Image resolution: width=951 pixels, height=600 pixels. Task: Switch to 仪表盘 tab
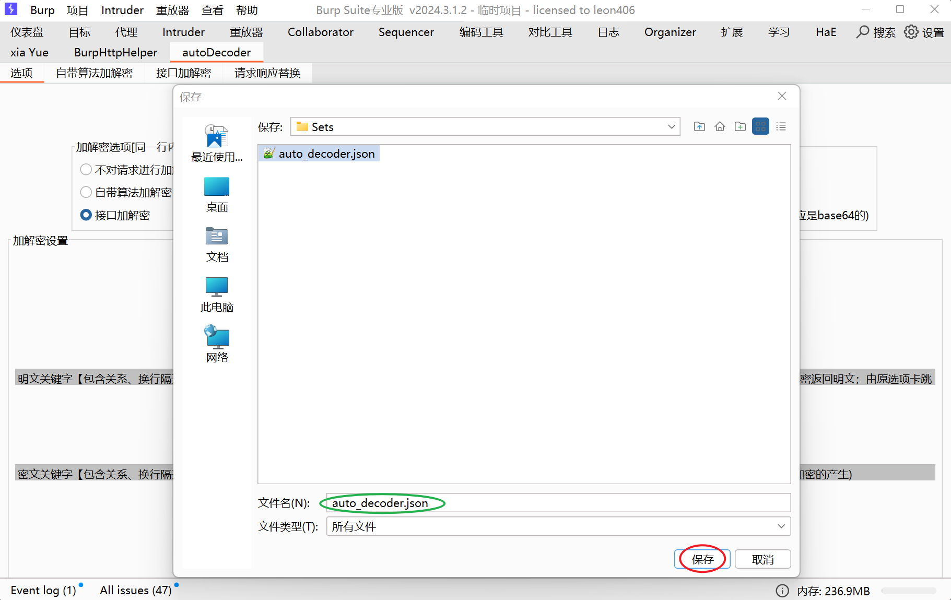27,32
